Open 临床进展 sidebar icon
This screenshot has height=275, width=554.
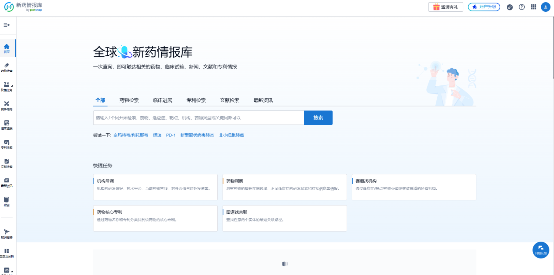click(x=7, y=125)
